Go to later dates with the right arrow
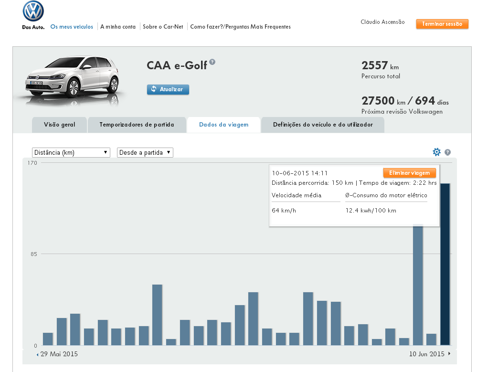 click(x=449, y=354)
